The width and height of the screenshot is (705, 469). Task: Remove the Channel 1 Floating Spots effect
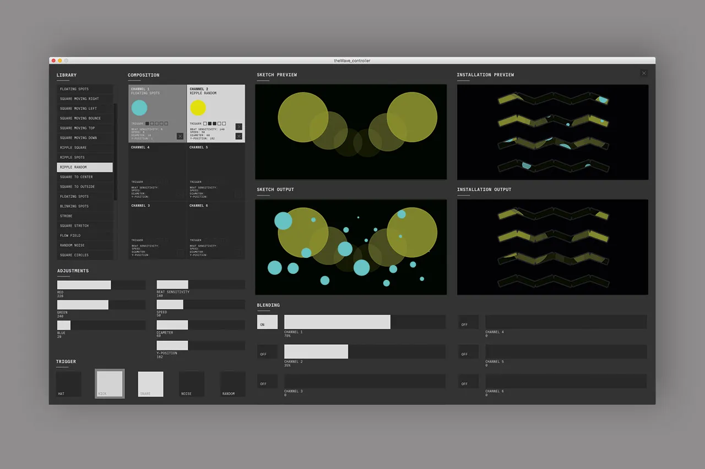coord(180,136)
